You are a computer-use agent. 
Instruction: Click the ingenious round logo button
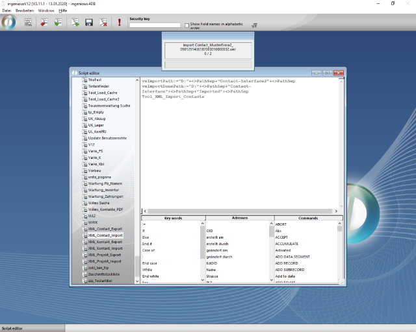tap(9, 22)
